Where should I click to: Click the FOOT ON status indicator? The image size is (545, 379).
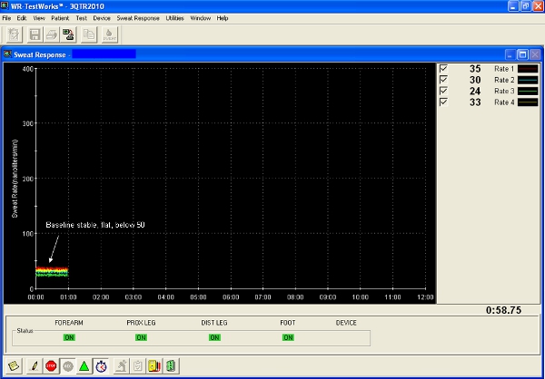point(288,337)
